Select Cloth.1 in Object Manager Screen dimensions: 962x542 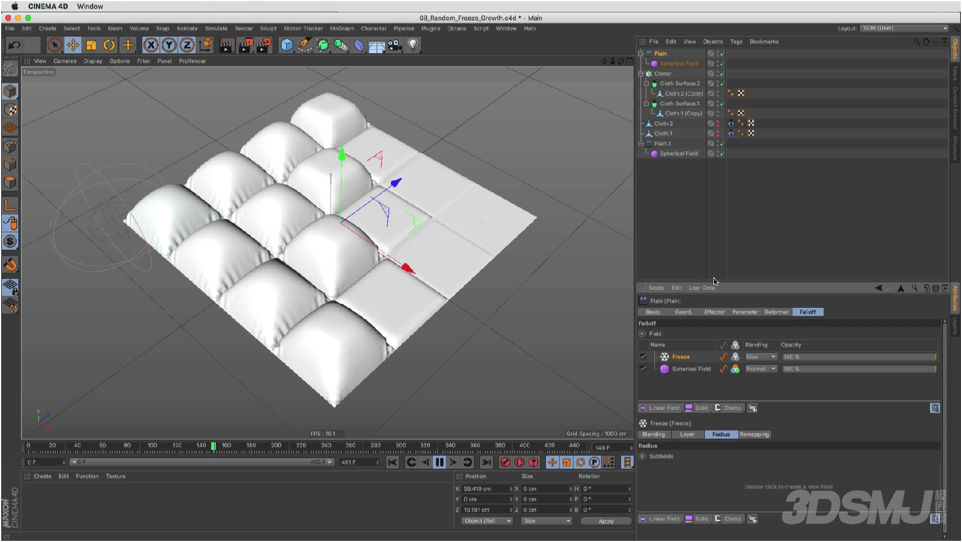click(x=664, y=133)
